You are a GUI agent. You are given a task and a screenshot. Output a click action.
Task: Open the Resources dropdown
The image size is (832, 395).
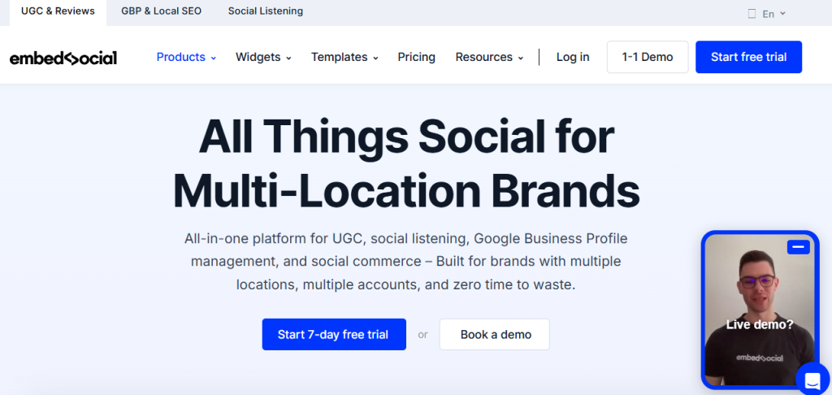pos(489,57)
